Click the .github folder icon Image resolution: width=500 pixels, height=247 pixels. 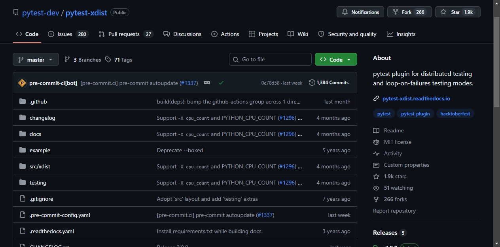(22, 102)
